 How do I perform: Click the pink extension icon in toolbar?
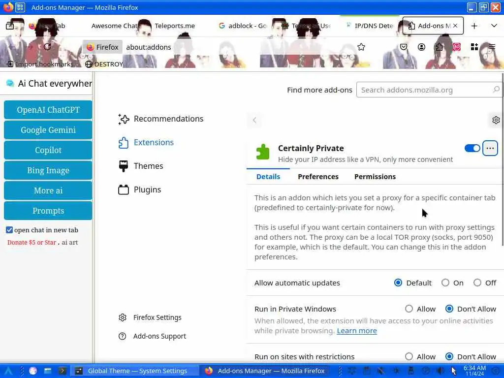click(x=456, y=47)
